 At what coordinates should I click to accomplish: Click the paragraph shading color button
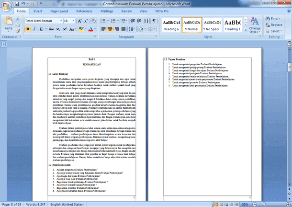tap(141, 29)
